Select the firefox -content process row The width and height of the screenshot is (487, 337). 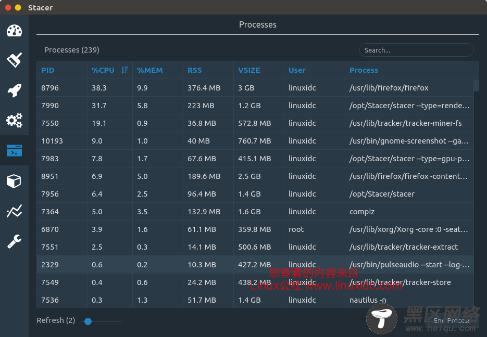255,176
